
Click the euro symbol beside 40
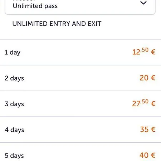(153, 155)
